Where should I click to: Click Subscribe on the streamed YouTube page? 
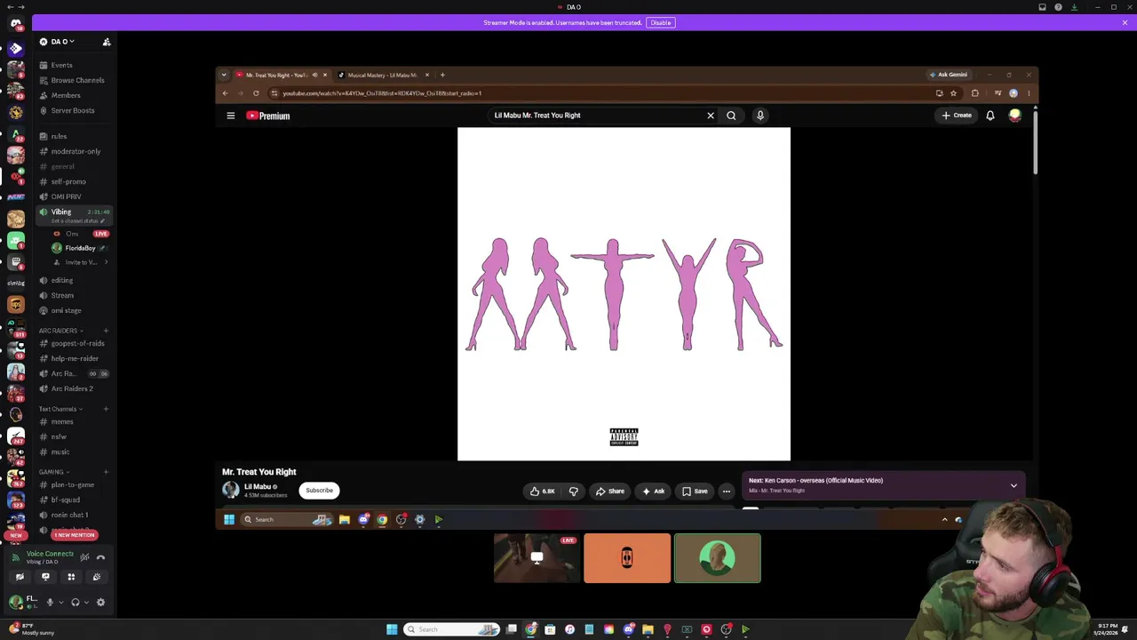click(x=319, y=491)
